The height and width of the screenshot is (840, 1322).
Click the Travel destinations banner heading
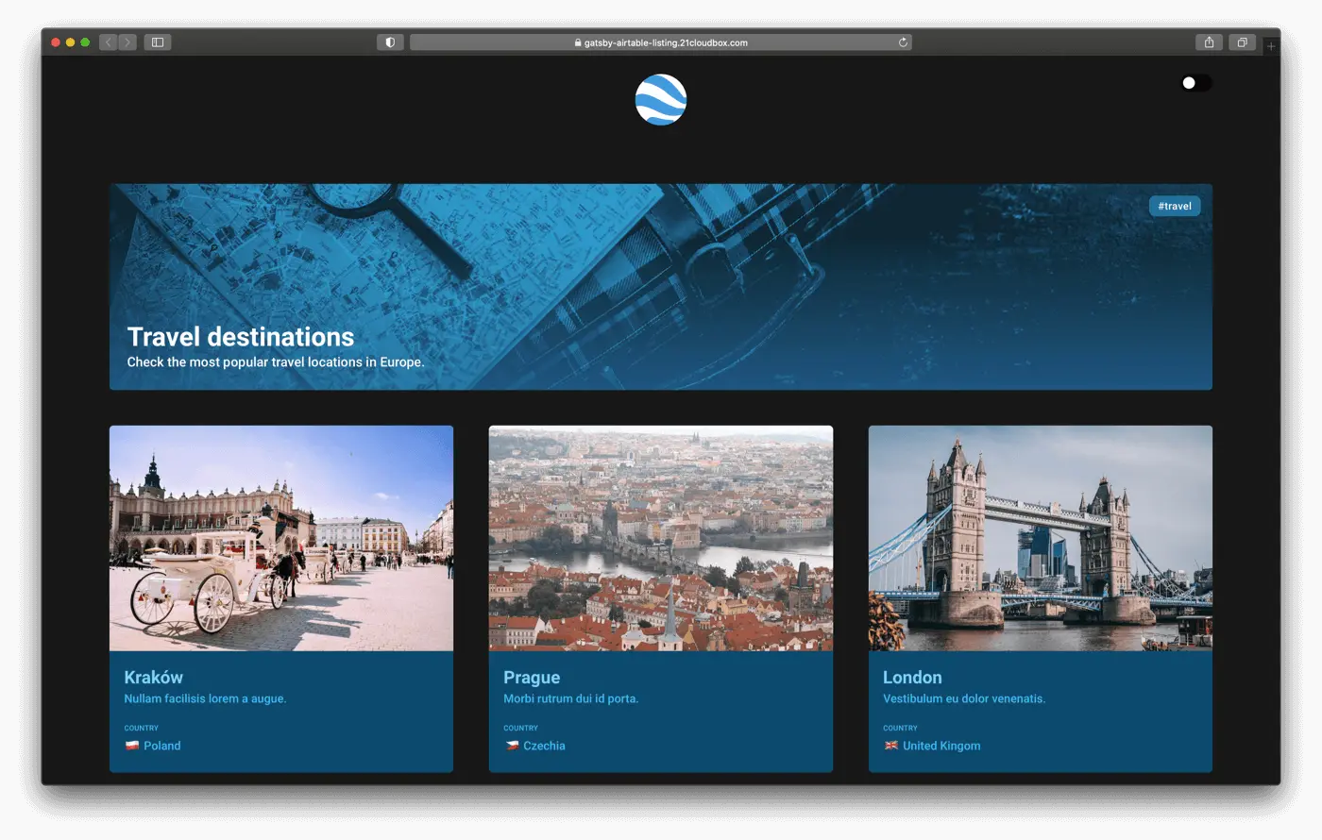tap(241, 337)
